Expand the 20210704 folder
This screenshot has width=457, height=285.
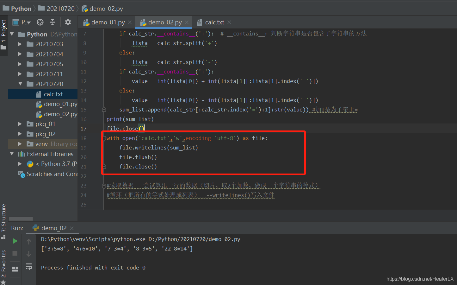(20, 54)
